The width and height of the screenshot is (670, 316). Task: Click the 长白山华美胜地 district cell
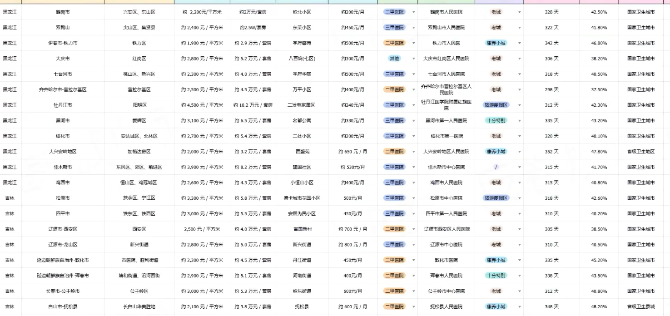(x=139, y=306)
